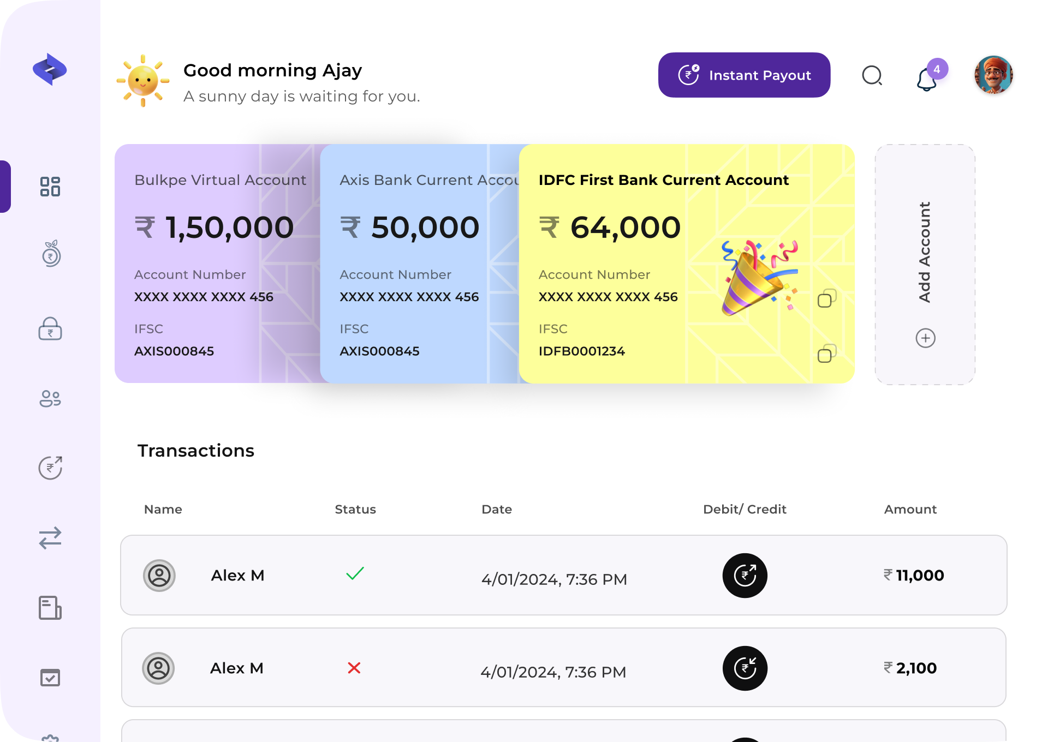The image size is (1048, 742).
Task: Click the checked calendar sidebar icon
Action: click(50, 678)
